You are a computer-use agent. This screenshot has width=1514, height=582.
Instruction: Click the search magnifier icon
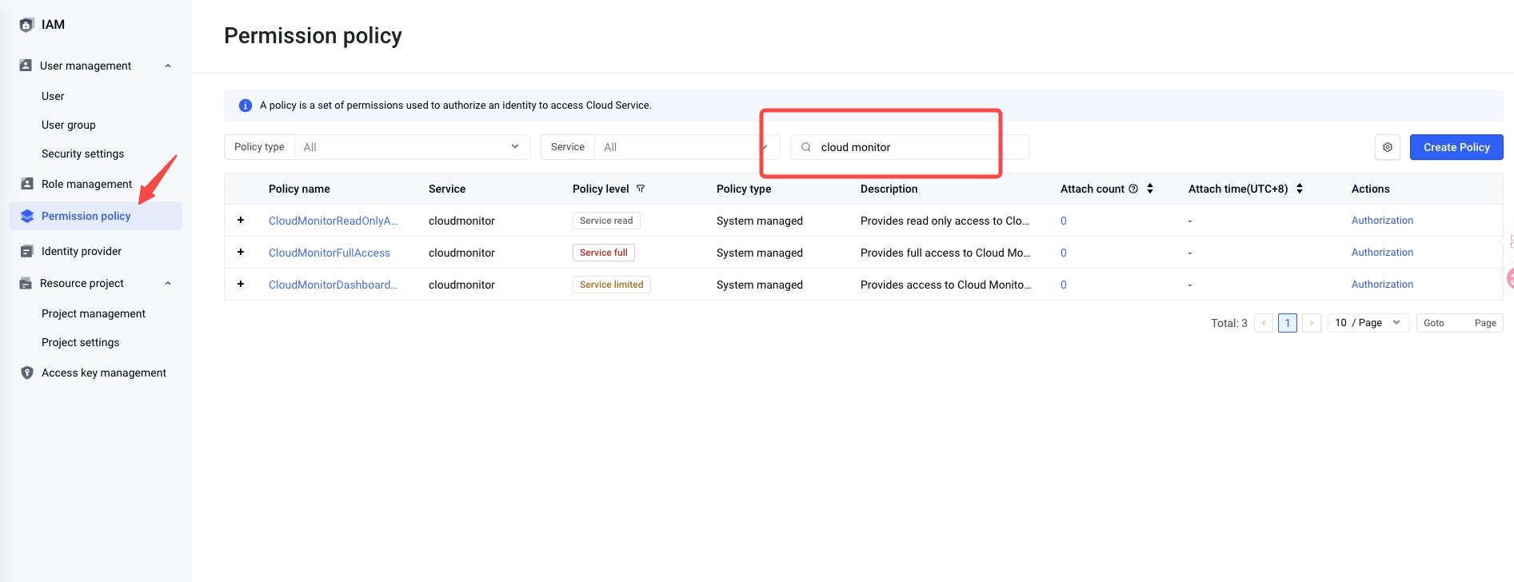click(x=806, y=147)
